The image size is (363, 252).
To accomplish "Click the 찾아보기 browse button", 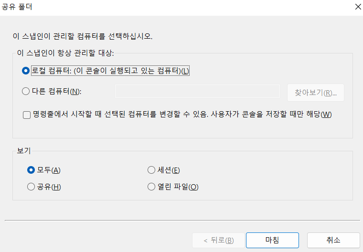I will pos(315,93).
